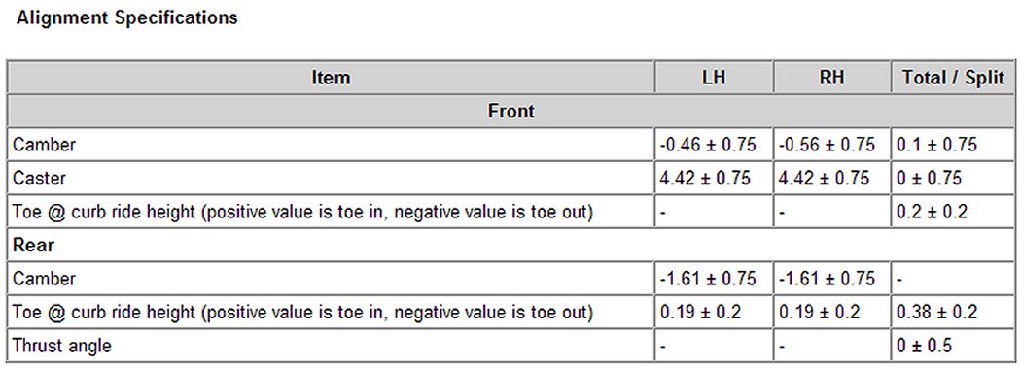This screenshot has height=367, width=1021.
Task: Click front Camber LH value -0.46 ± 0.75
Action: click(709, 145)
